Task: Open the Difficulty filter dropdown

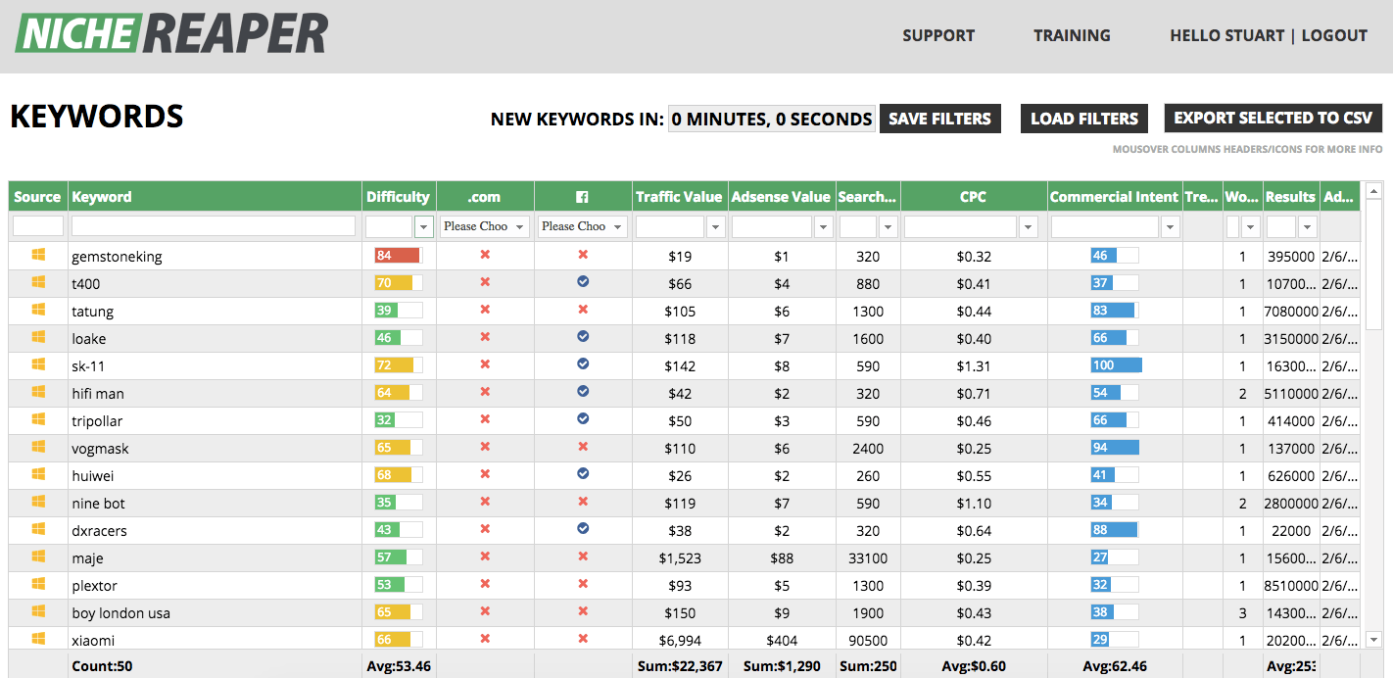Action: click(x=423, y=226)
